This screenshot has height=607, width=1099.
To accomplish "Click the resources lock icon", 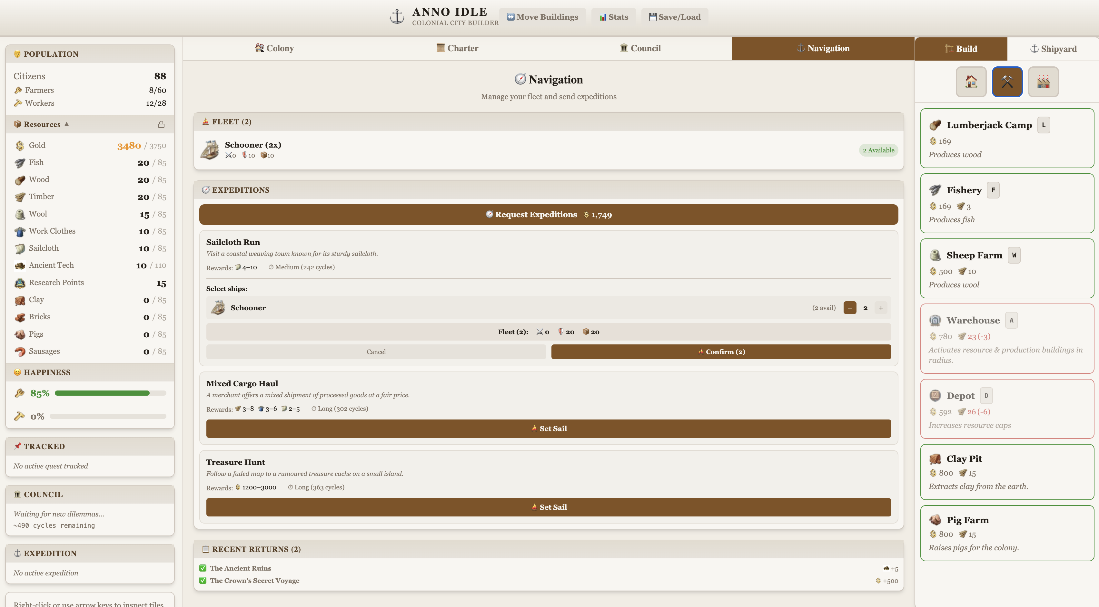I will [161, 124].
